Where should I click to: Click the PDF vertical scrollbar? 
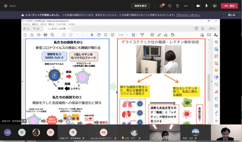point(208,82)
